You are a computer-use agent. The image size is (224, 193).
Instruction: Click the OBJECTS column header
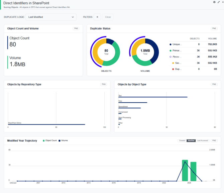click(x=195, y=39)
